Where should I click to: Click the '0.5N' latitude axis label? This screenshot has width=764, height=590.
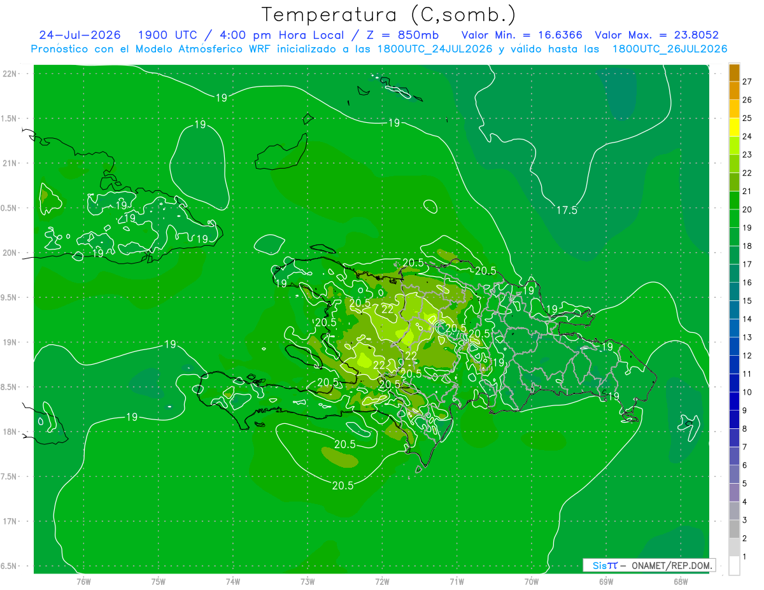pyautogui.click(x=10, y=208)
